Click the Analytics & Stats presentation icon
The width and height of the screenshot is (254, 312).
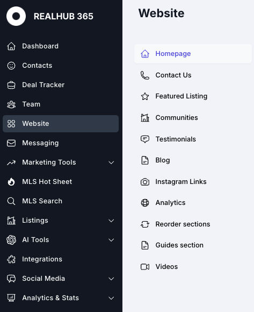pos(11,298)
